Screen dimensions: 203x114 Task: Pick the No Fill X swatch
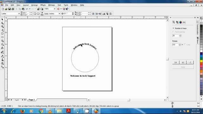(201, 23)
